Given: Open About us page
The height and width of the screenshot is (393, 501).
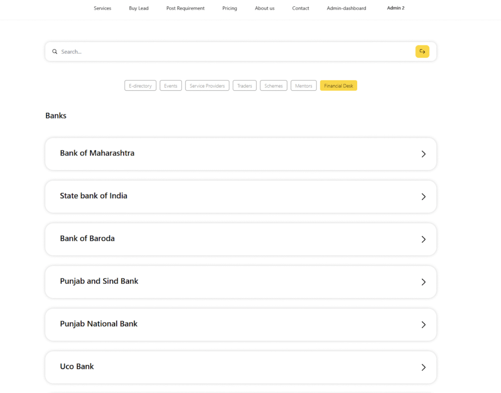Looking at the screenshot, I should click(265, 8).
